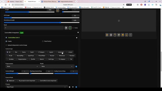Open the Pinterest bookmark

pos(28,7)
